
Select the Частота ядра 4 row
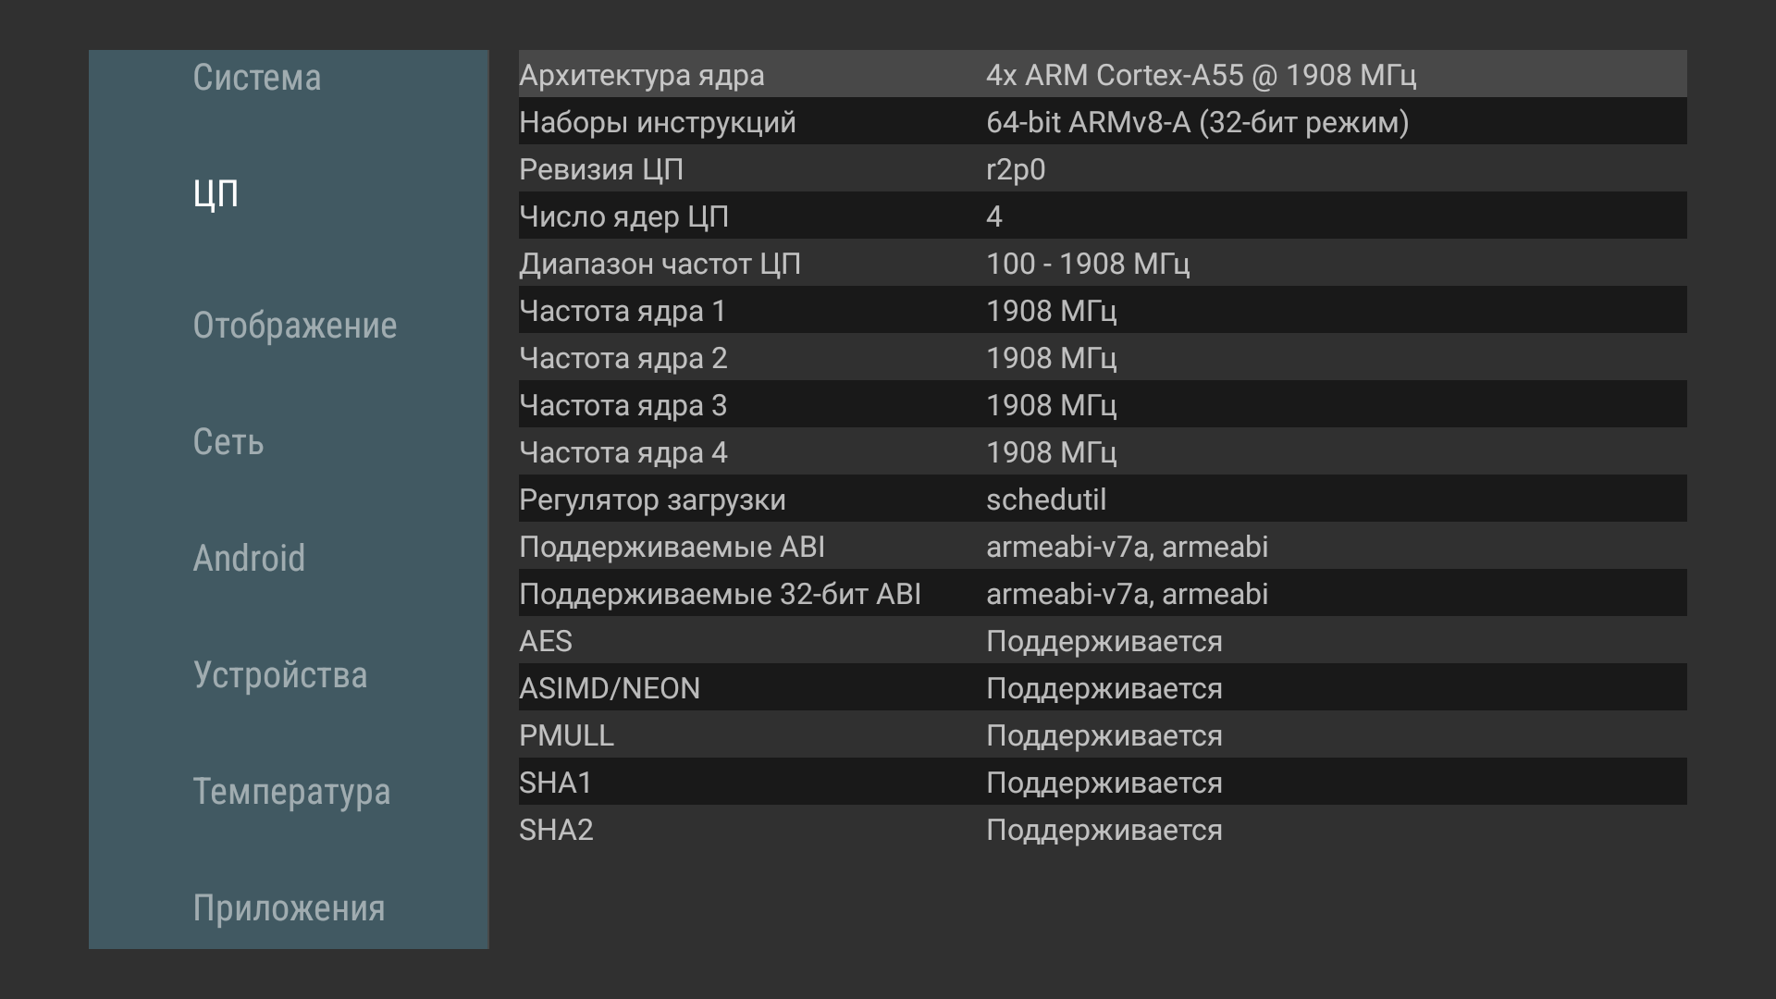pyautogui.click(x=1103, y=451)
